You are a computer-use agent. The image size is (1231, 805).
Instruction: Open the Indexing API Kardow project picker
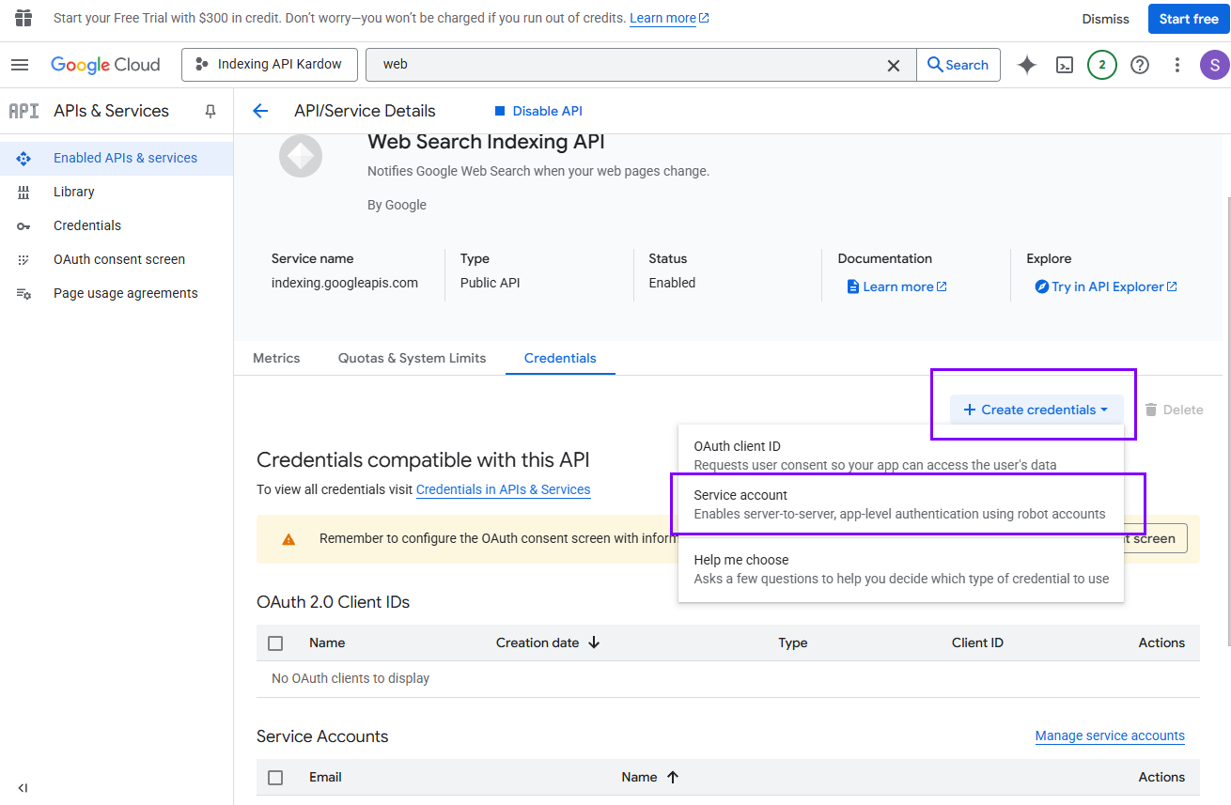click(269, 65)
